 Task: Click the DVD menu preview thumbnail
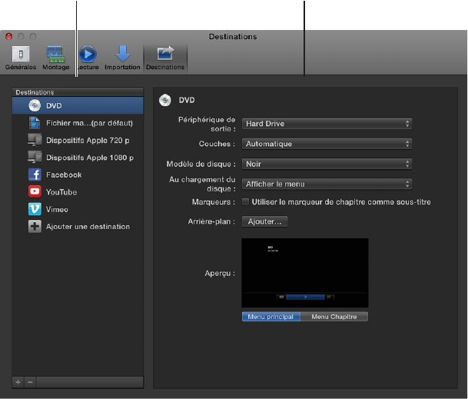[x=305, y=273]
